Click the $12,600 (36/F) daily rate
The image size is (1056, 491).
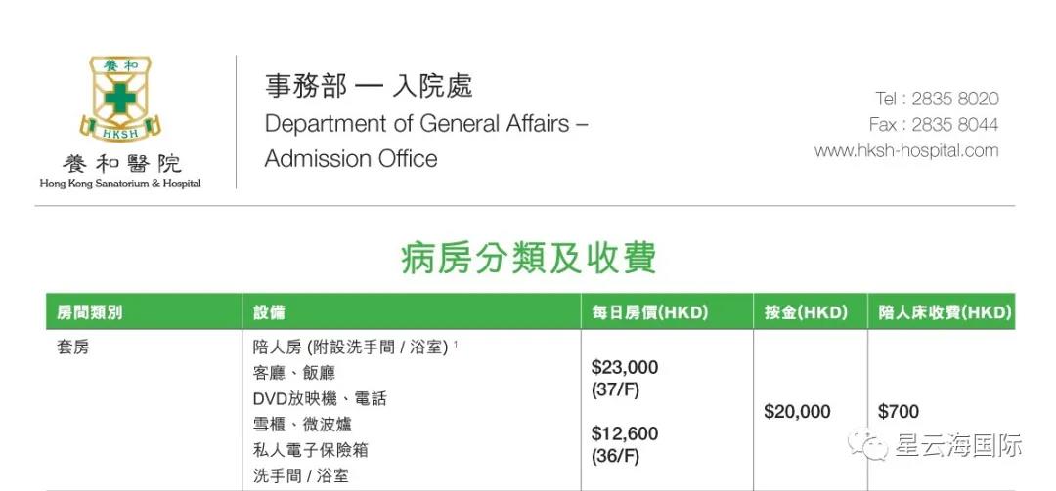[x=624, y=444]
